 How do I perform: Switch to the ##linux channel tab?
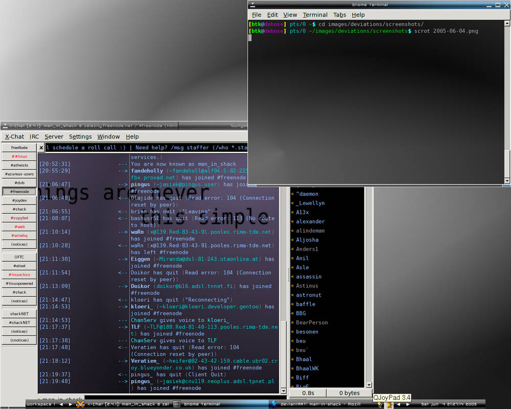tap(19, 156)
